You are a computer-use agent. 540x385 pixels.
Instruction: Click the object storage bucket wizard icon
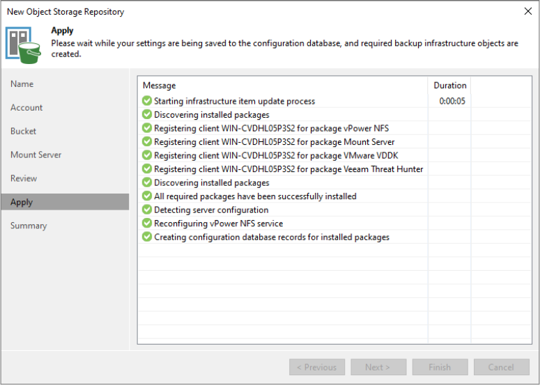tap(23, 45)
